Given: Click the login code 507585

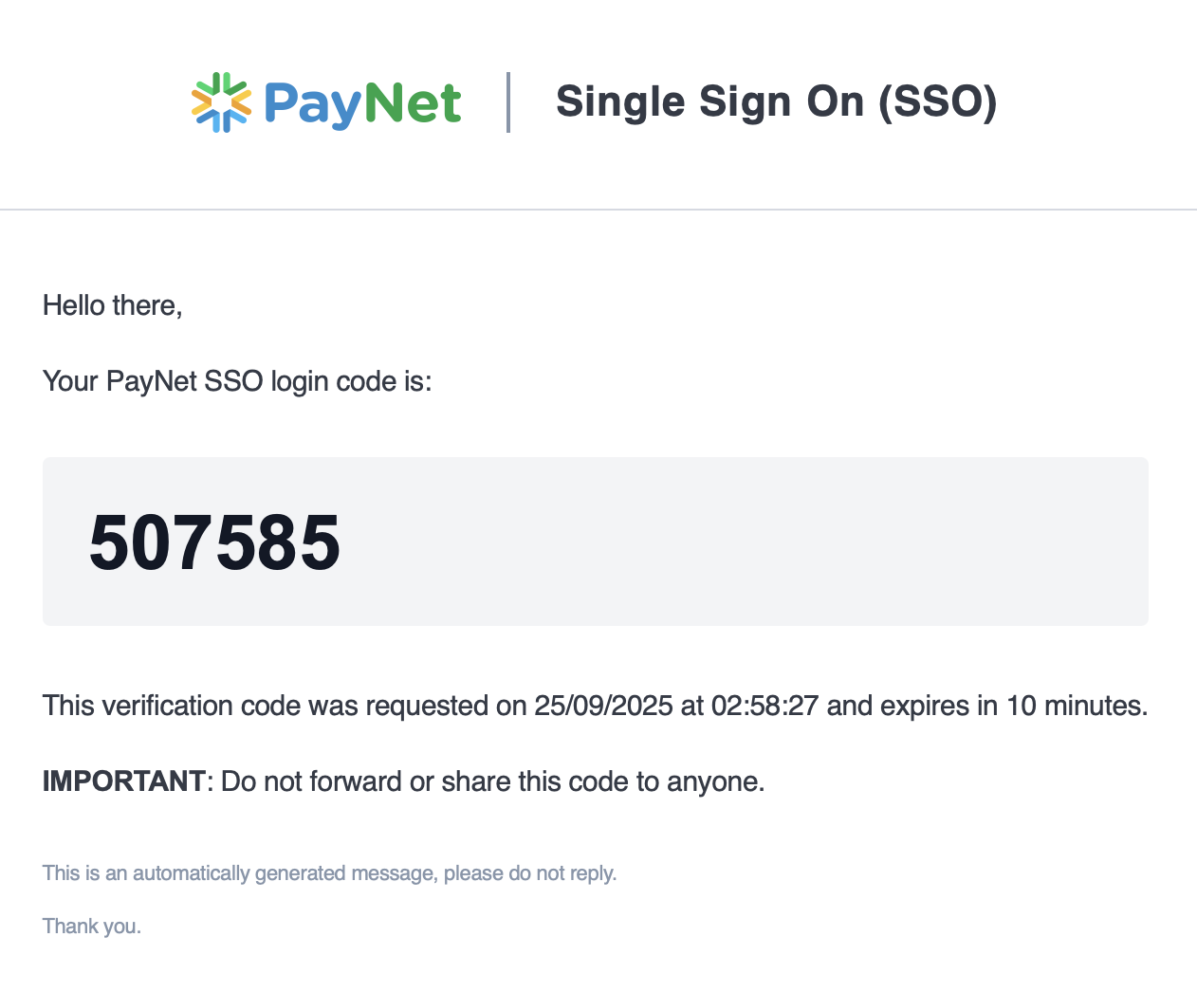Looking at the screenshot, I should click(x=214, y=542).
